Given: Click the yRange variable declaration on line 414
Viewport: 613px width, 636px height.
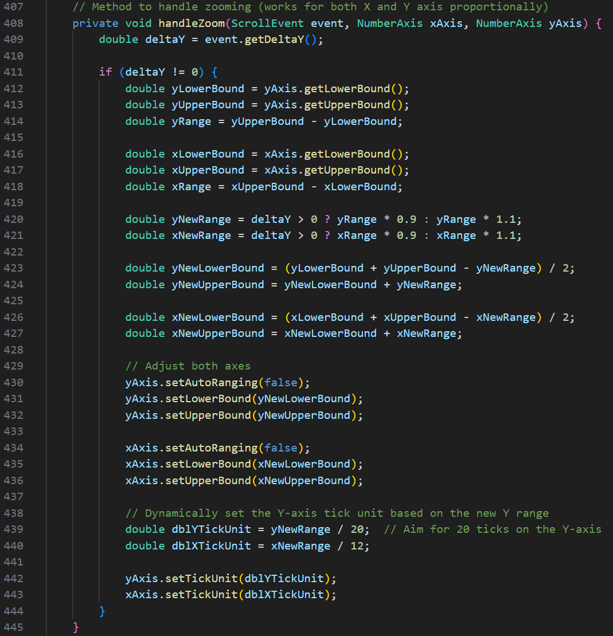Looking at the screenshot, I should click(192, 121).
